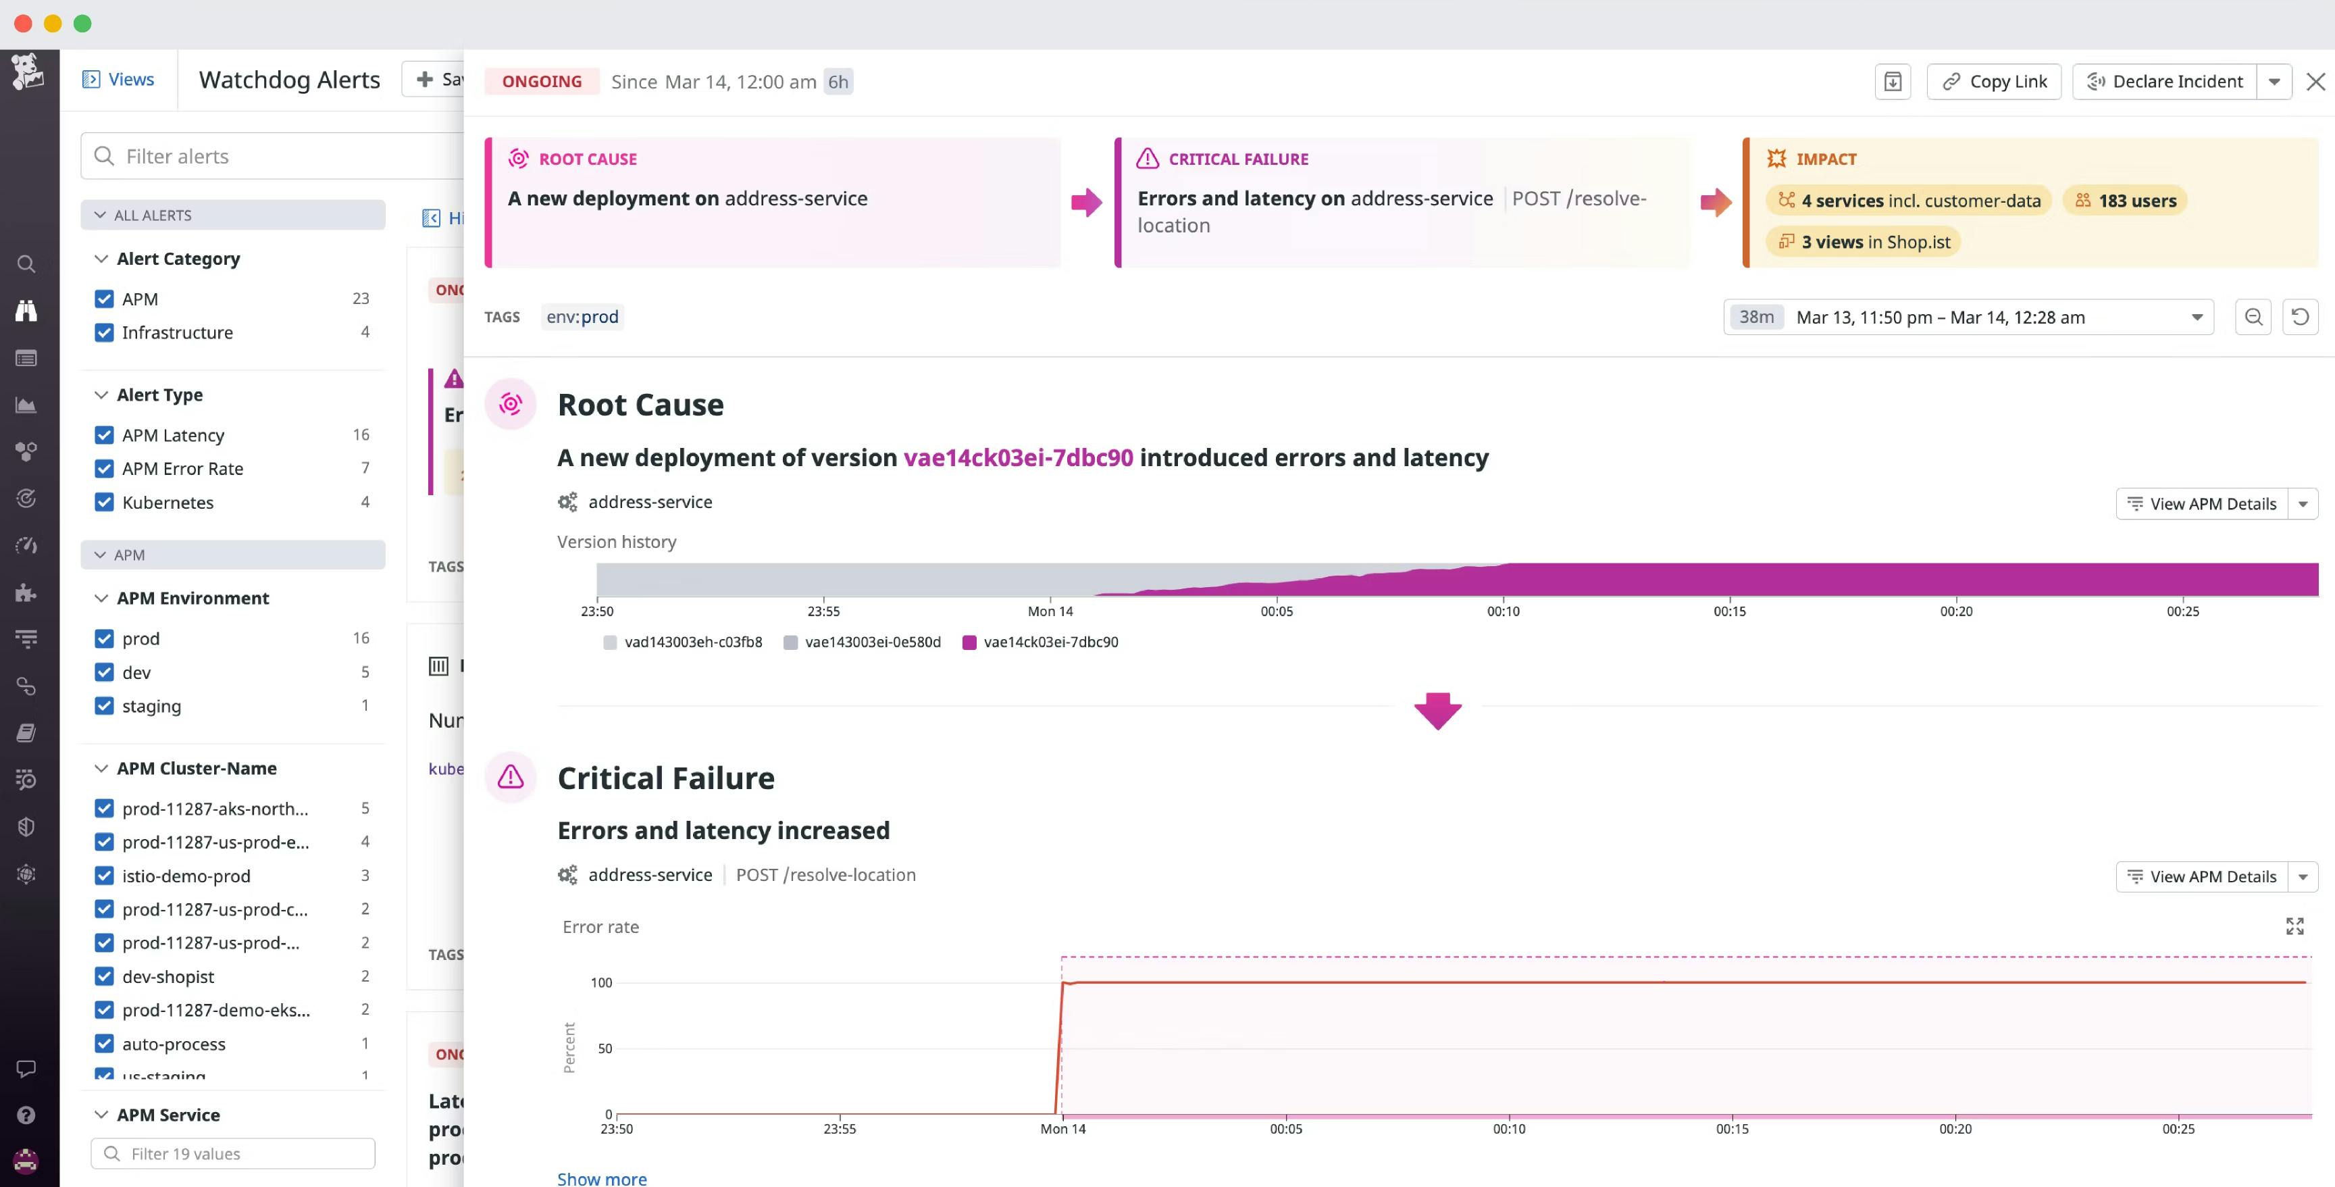Image resolution: width=2335 pixels, height=1187 pixels.
Task: Toggle the APM Error Rate checkbox
Action: tap(104, 469)
